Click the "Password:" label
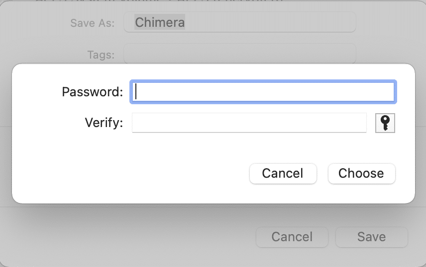426x267 pixels. click(x=92, y=92)
